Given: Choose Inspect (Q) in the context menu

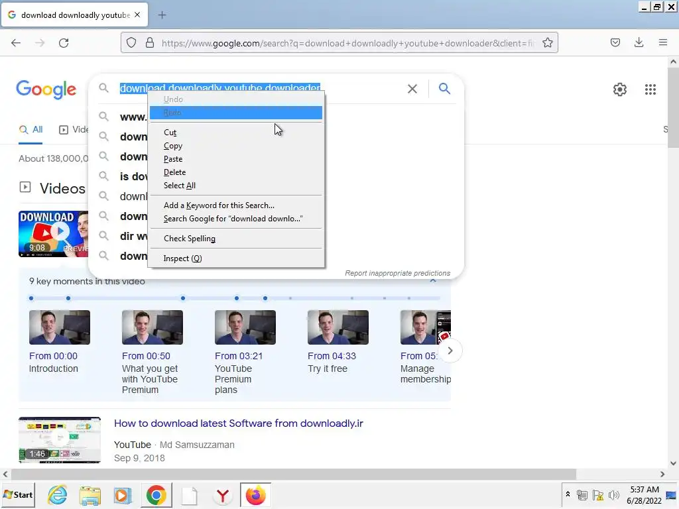Looking at the screenshot, I should click(x=236, y=258).
